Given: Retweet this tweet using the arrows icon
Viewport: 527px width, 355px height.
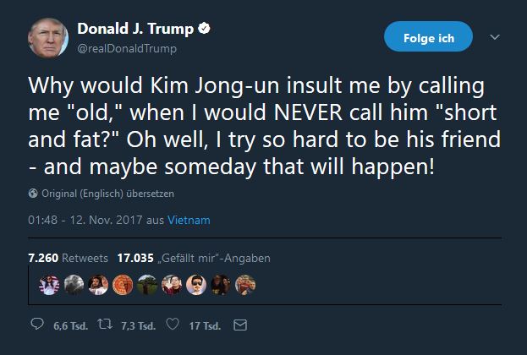Looking at the screenshot, I should coord(106,325).
